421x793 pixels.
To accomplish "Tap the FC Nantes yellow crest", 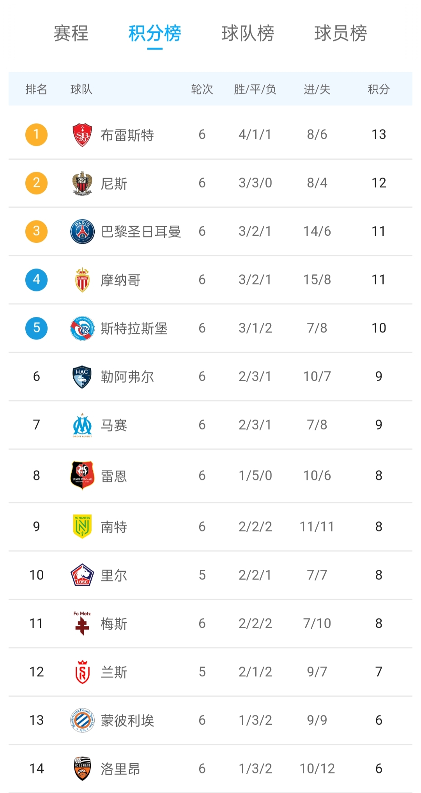I will [x=82, y=526].
